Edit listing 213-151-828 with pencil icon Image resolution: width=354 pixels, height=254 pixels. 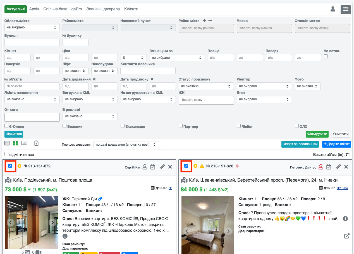(338, 167)
